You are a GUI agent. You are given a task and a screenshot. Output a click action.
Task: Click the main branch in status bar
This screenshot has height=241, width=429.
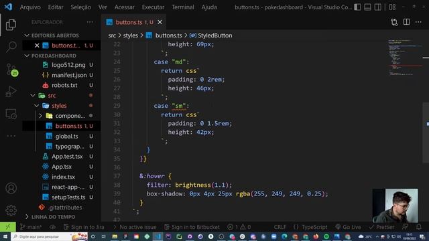coord(31,227)
